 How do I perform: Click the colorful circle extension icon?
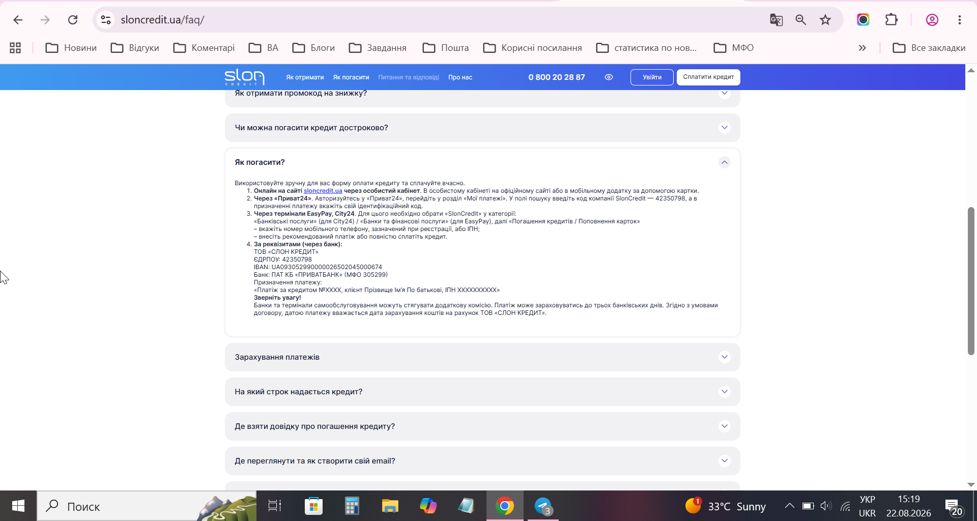click(863, 20)
